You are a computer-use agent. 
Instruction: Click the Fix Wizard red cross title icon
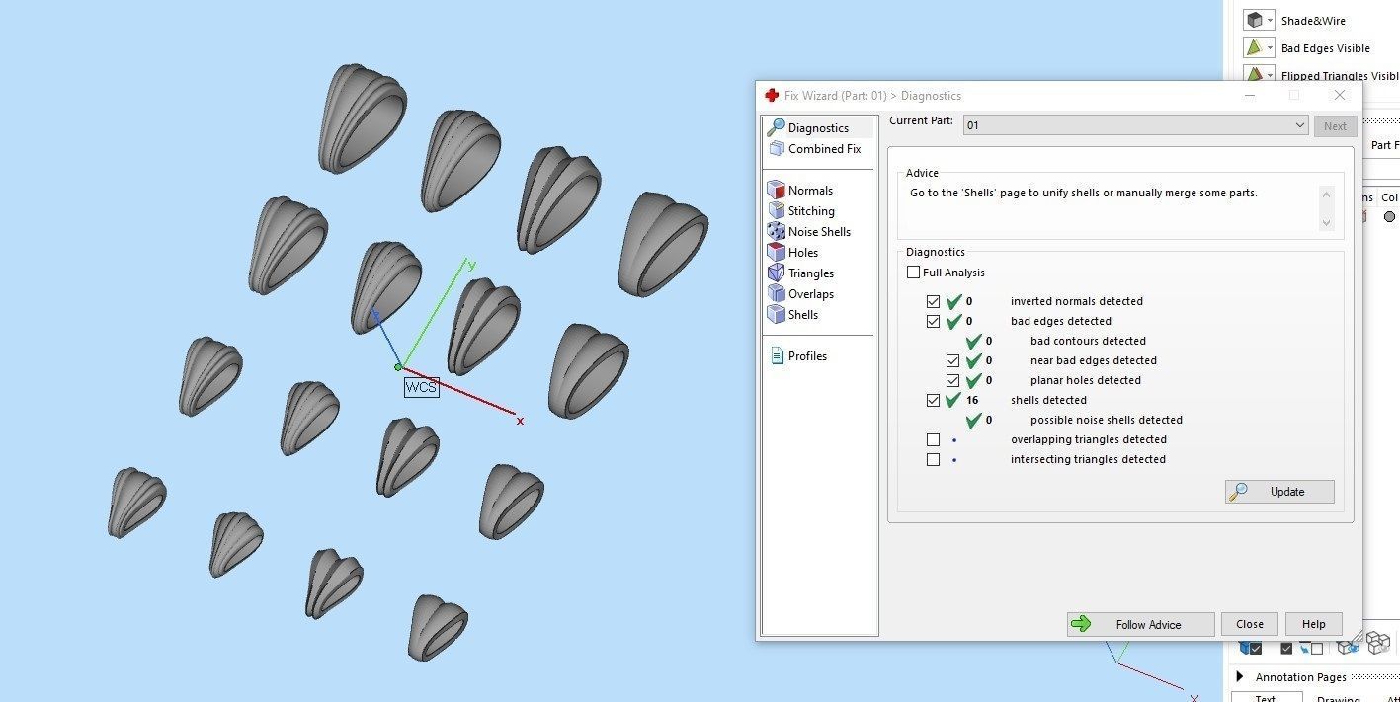772,96
